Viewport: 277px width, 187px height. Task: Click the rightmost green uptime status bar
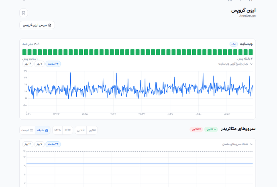pyautogui.click(x=251, y=52)
